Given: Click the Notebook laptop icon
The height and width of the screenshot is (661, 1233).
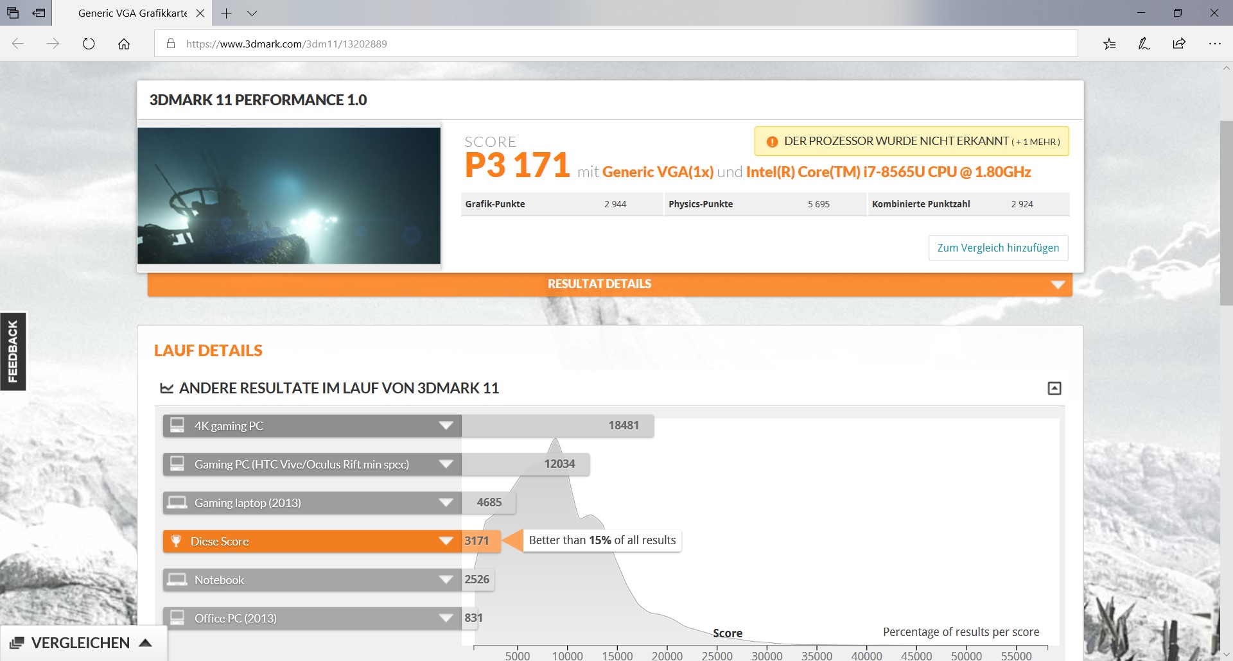Looking at the screenshot, I should (x=177, y=579).
